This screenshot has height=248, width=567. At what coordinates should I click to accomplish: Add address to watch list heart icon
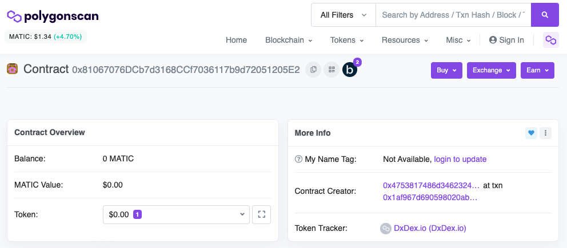coord(531,133)
